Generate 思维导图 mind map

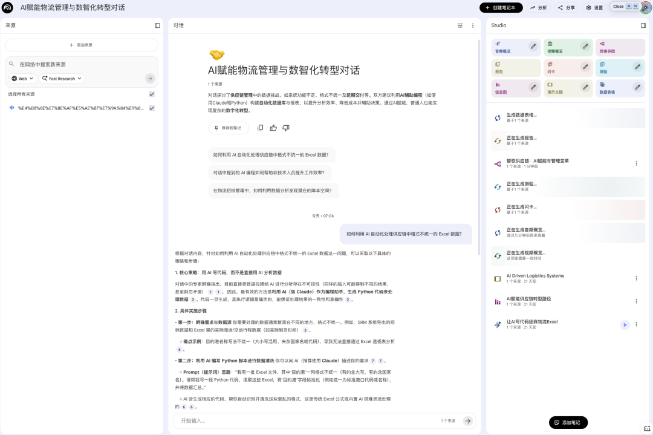pyautogui.click(x=620, y=48)
